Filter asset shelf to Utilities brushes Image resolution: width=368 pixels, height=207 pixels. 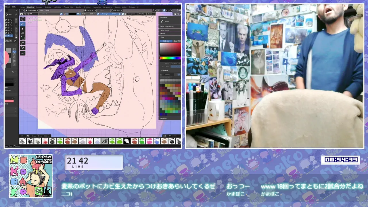coord(47,136)
